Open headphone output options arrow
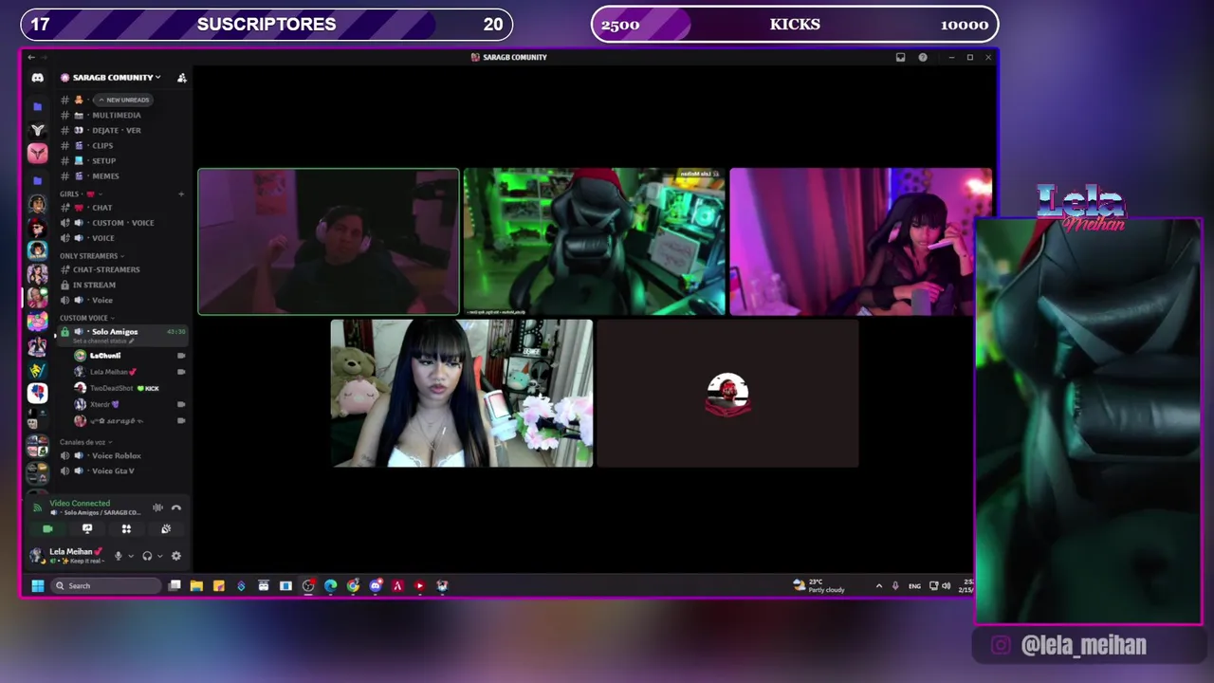The width and height of the screenshot is (1214, 683). tap(159, 556)
